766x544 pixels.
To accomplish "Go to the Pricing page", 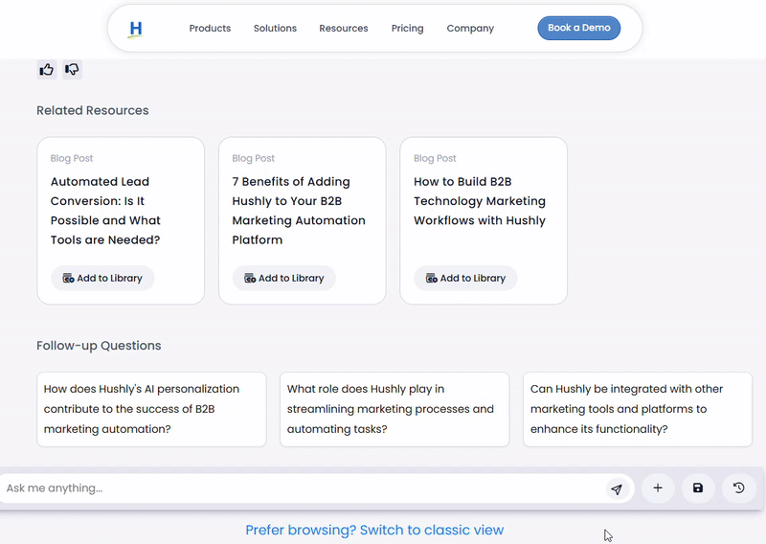I will [x=408, y=29].
